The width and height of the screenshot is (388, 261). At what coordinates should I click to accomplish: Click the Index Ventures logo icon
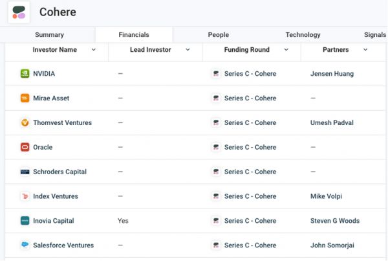pyautogui.click(x=25, y=197)
